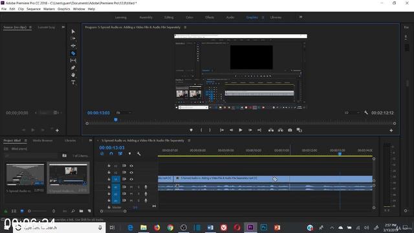414x233 pixels.
Task: Open Project panel menu
Action: click(26, 140)
